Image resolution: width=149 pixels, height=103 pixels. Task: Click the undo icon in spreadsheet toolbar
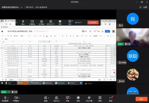(2, 36)
